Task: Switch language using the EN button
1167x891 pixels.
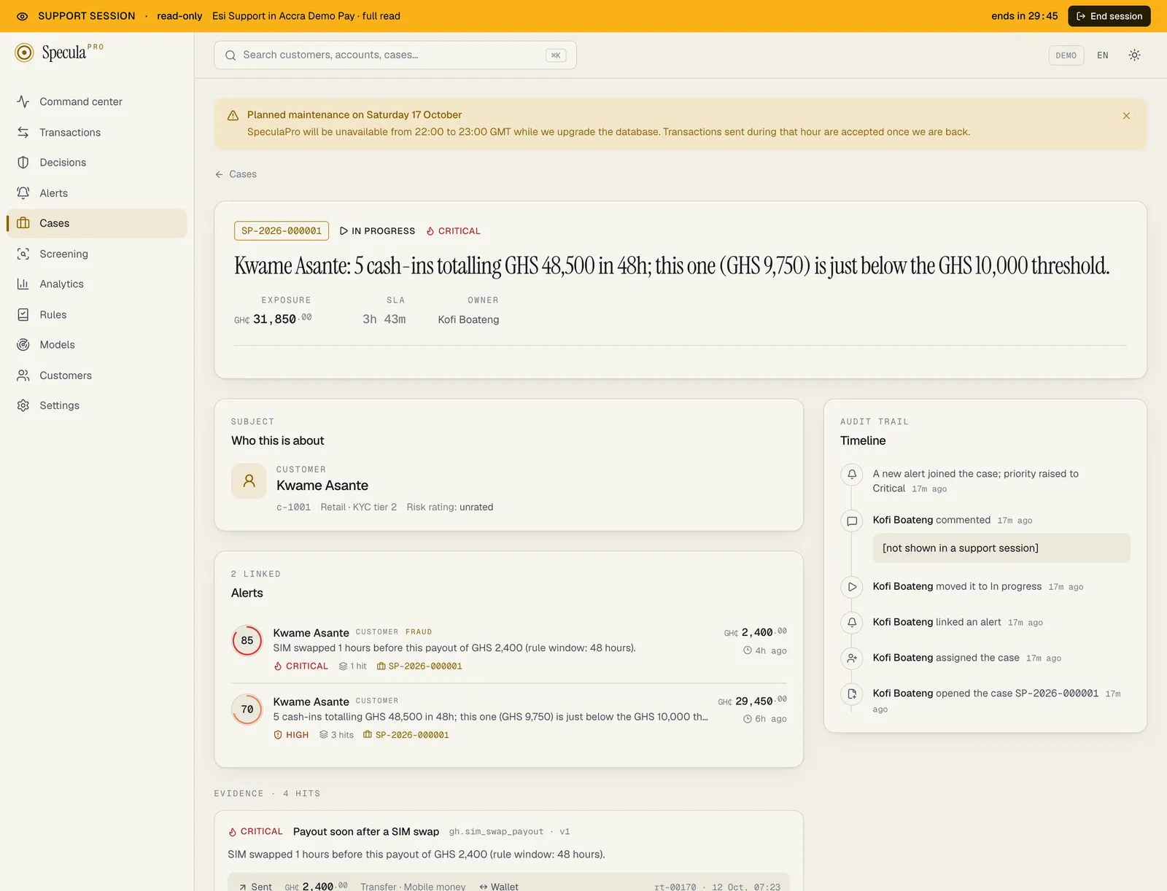Action: 1102,55
